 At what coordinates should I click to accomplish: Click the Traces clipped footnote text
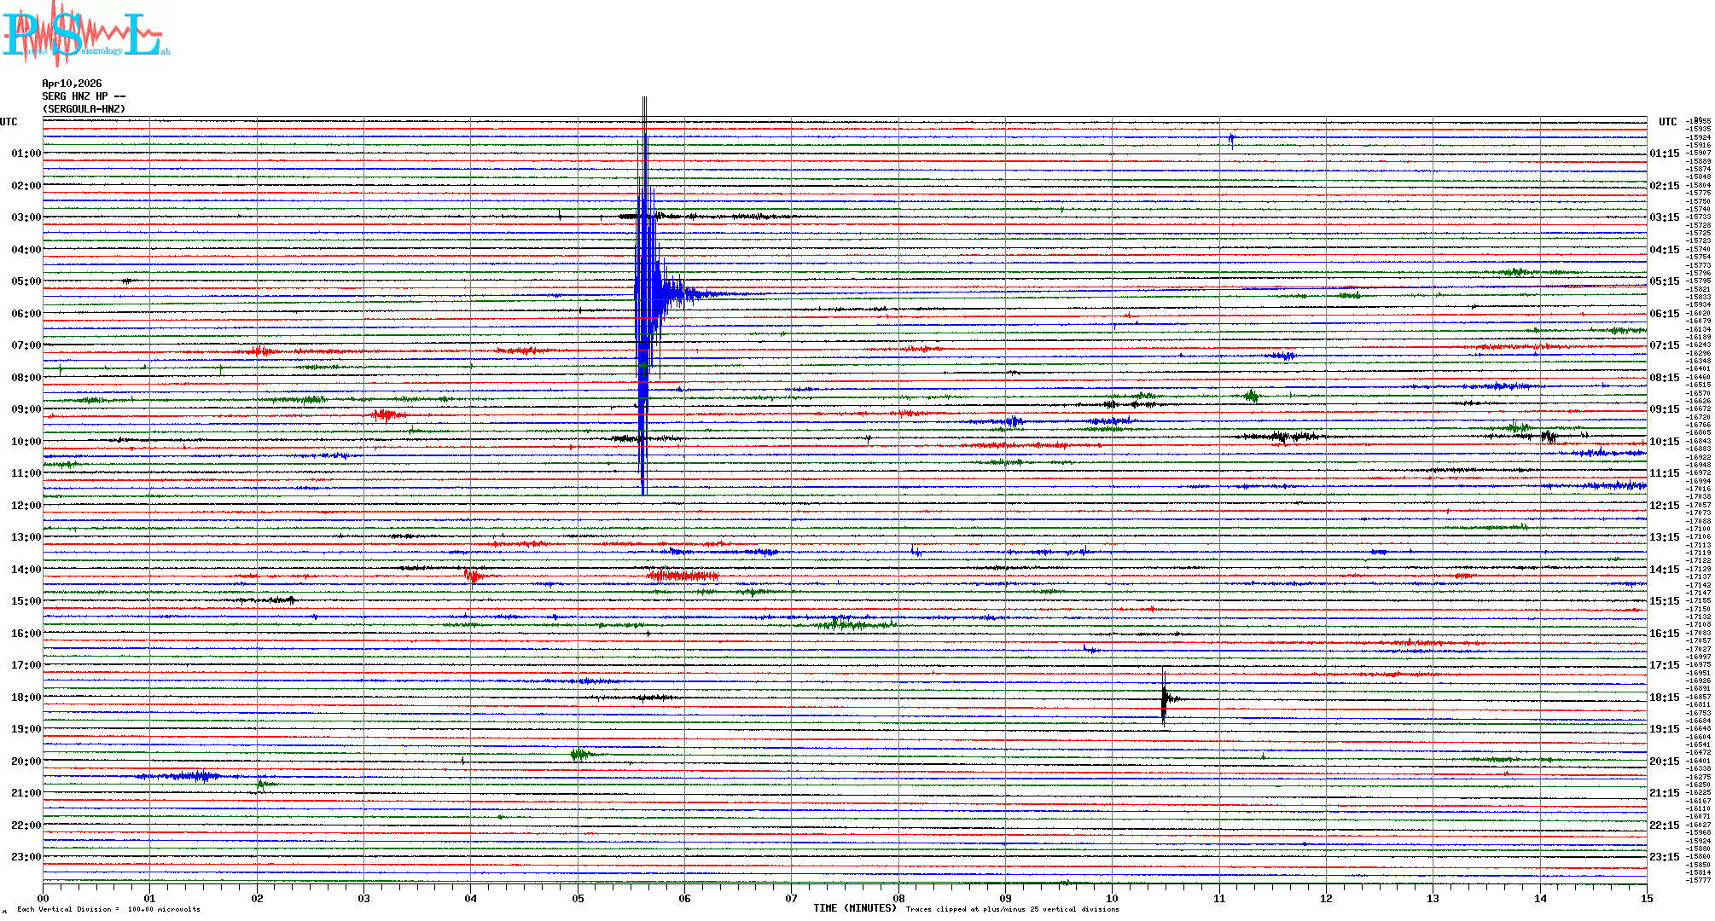pos(1012,909)
